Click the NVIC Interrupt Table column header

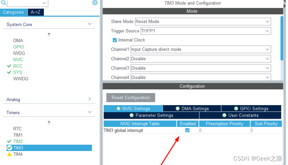point(140,124)
